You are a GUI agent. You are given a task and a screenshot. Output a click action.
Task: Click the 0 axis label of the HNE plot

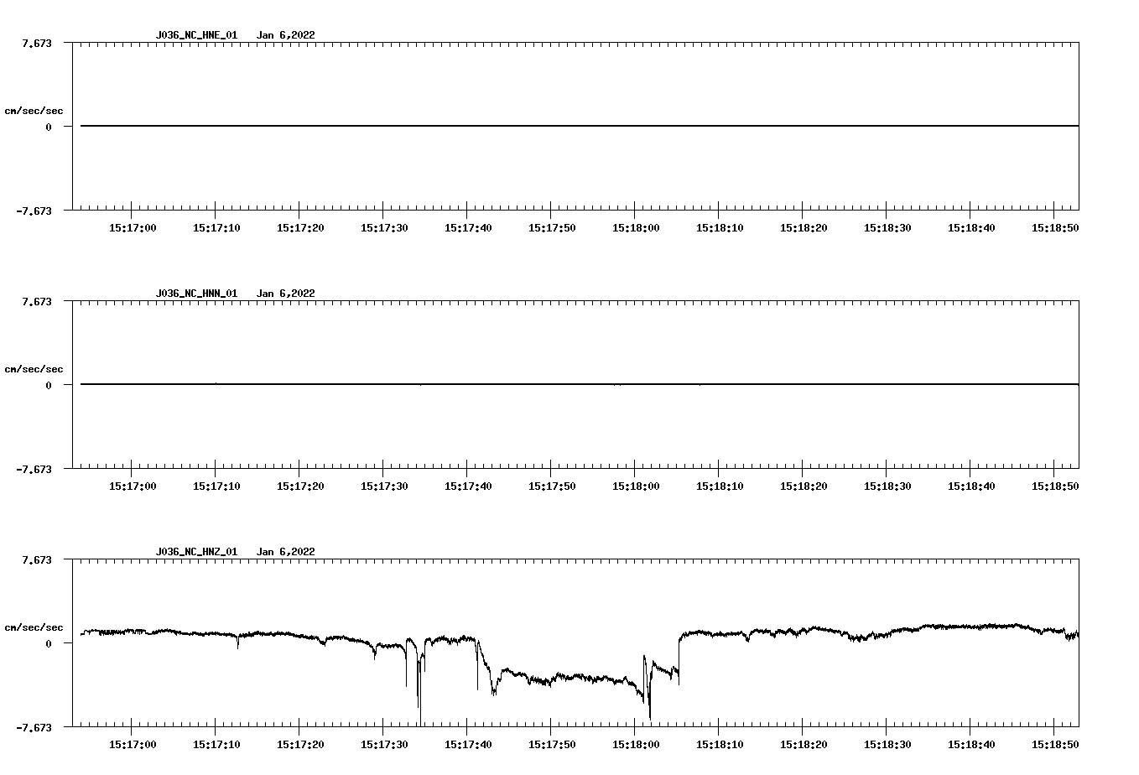click(49, 127)
